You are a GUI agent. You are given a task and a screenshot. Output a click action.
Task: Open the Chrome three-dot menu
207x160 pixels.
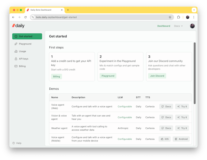click(x=194, y=17)
